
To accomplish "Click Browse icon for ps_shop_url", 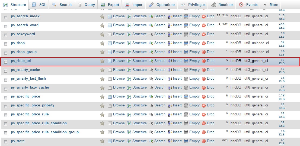I will (x=110, y=61).
